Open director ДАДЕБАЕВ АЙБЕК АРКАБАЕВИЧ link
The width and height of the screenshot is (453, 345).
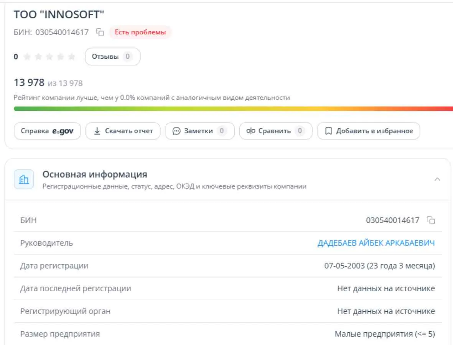(376, 243)
